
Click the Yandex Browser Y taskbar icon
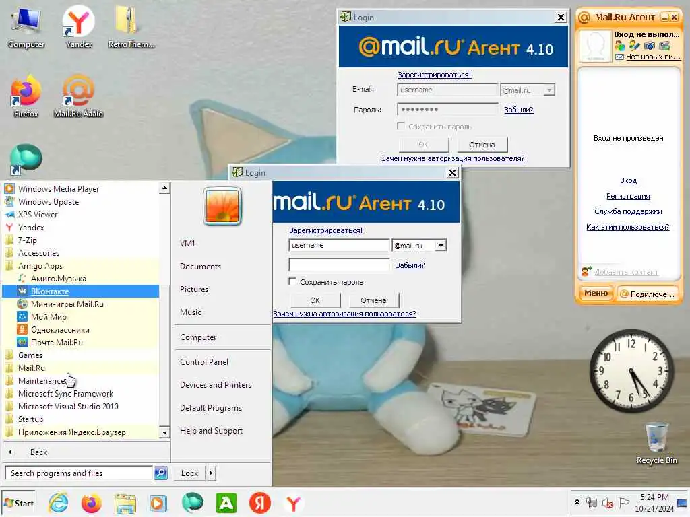click(x=294, y=503)
